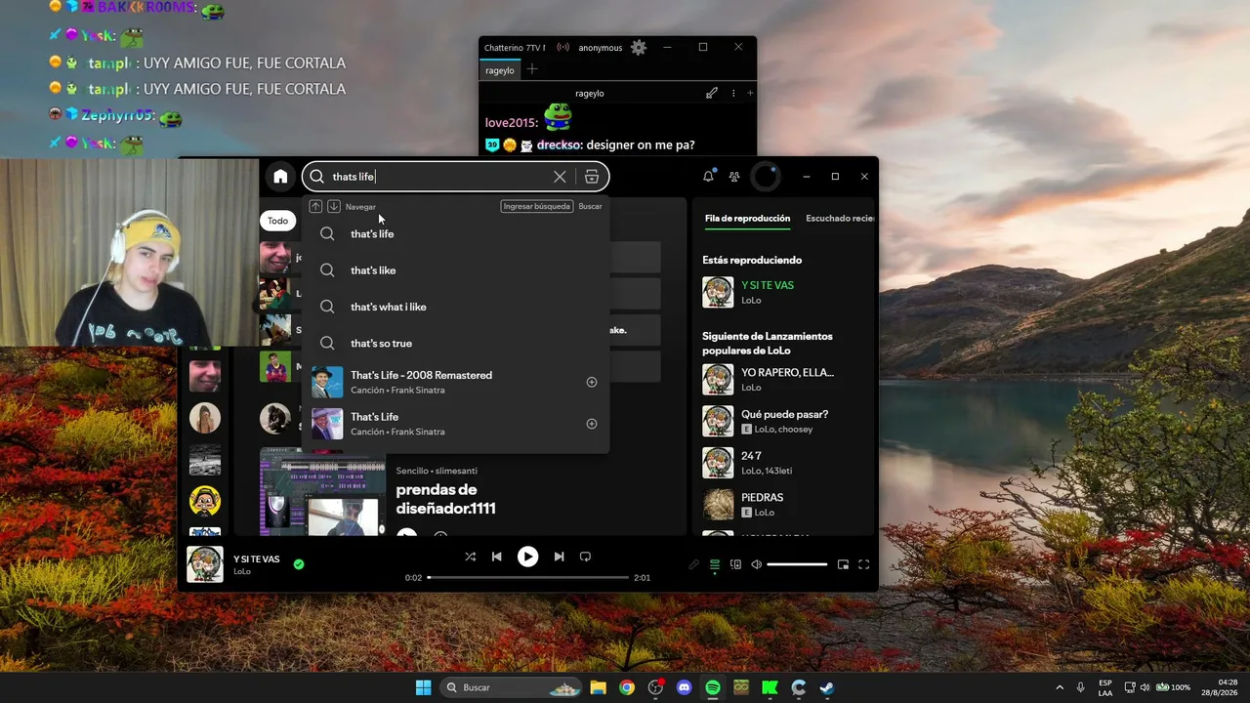
Task: Open the Spotify profile avatar menu
Action: pyautogui.click(x=766, y=177)
